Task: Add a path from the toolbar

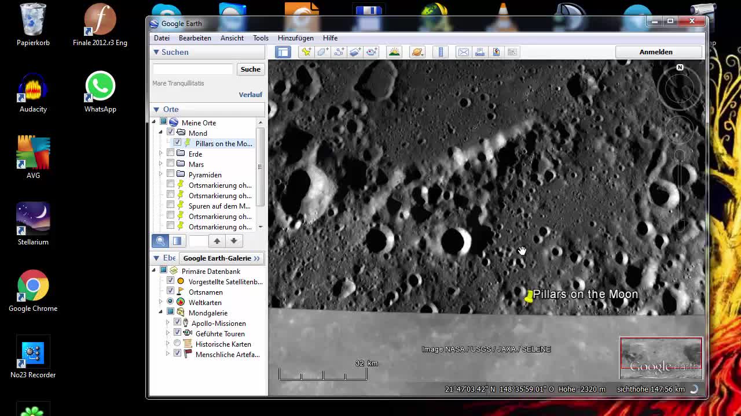Action: point(339,52)
